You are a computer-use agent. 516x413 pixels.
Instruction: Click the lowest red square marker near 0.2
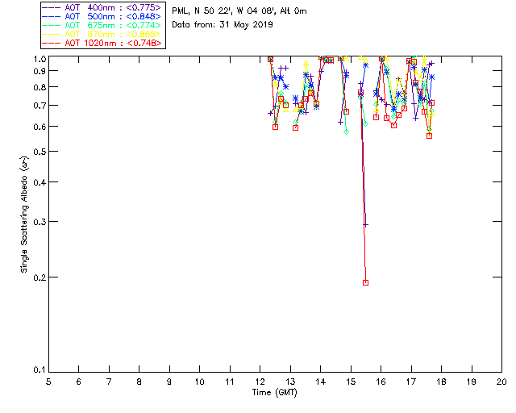click(x=365, y=282)
